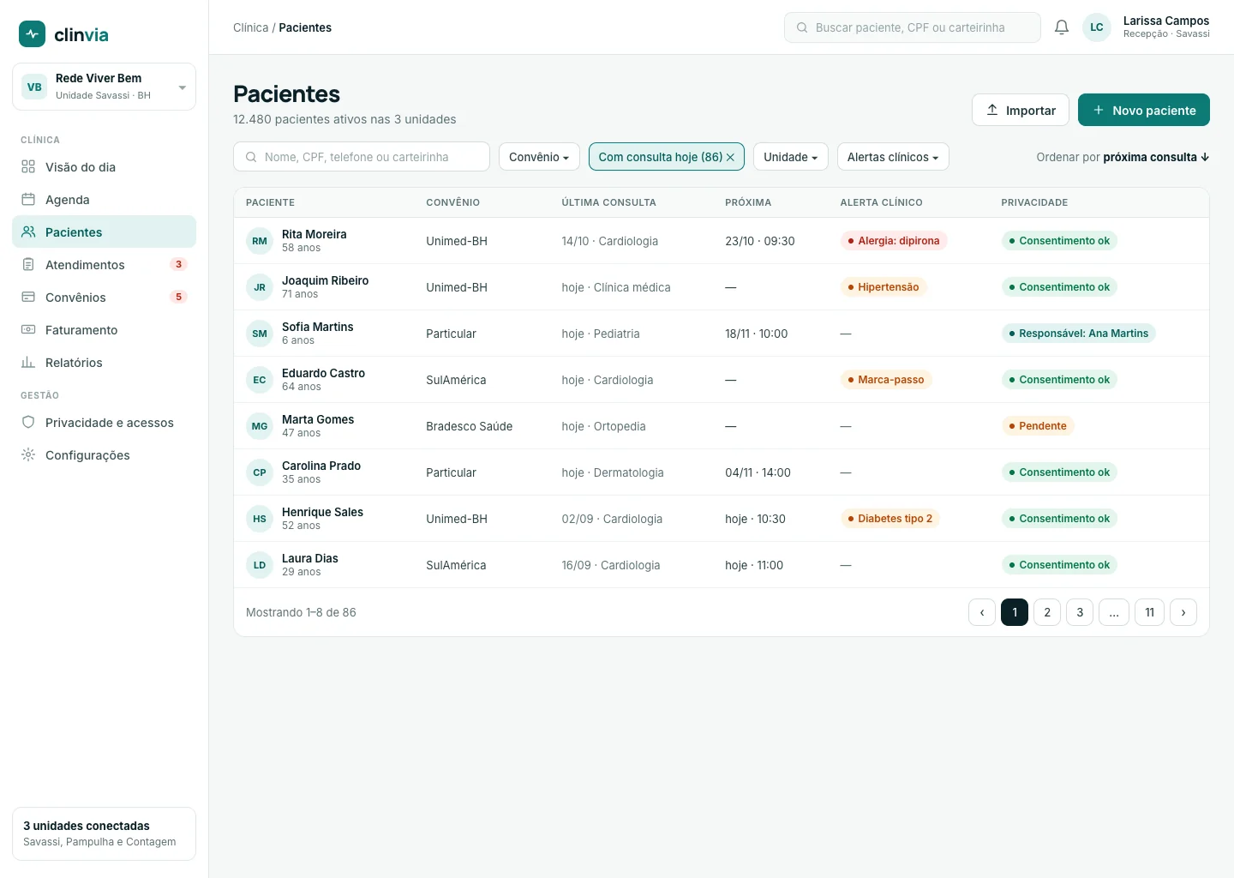Open the Alertas clínicos dropdown
1234x878 pixels.
click(x=893, y=157)
